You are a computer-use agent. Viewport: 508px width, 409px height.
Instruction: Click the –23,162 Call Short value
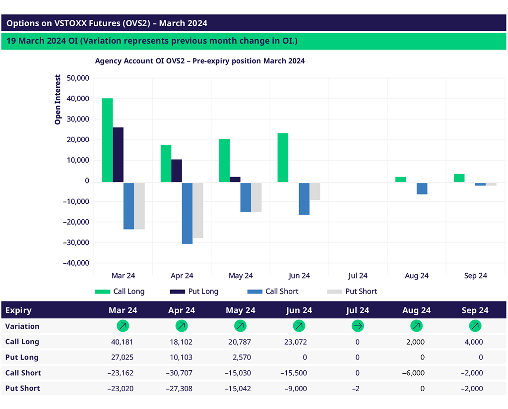(120, 373)
